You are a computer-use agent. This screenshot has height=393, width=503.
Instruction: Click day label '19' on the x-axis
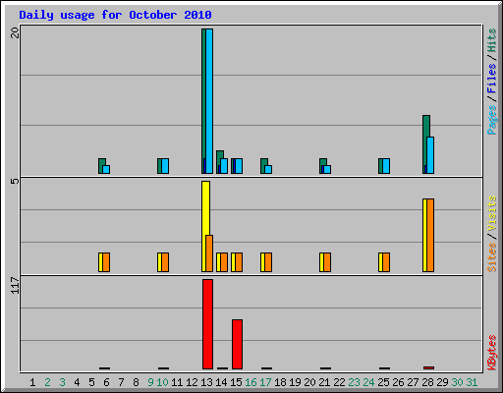pos(295,382)
